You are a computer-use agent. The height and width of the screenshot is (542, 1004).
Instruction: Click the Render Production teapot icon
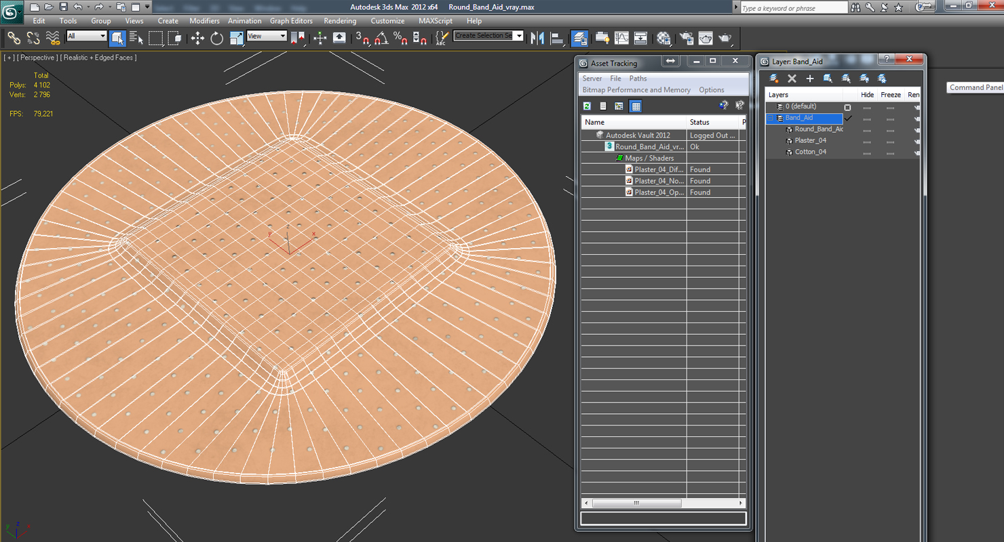725,38
